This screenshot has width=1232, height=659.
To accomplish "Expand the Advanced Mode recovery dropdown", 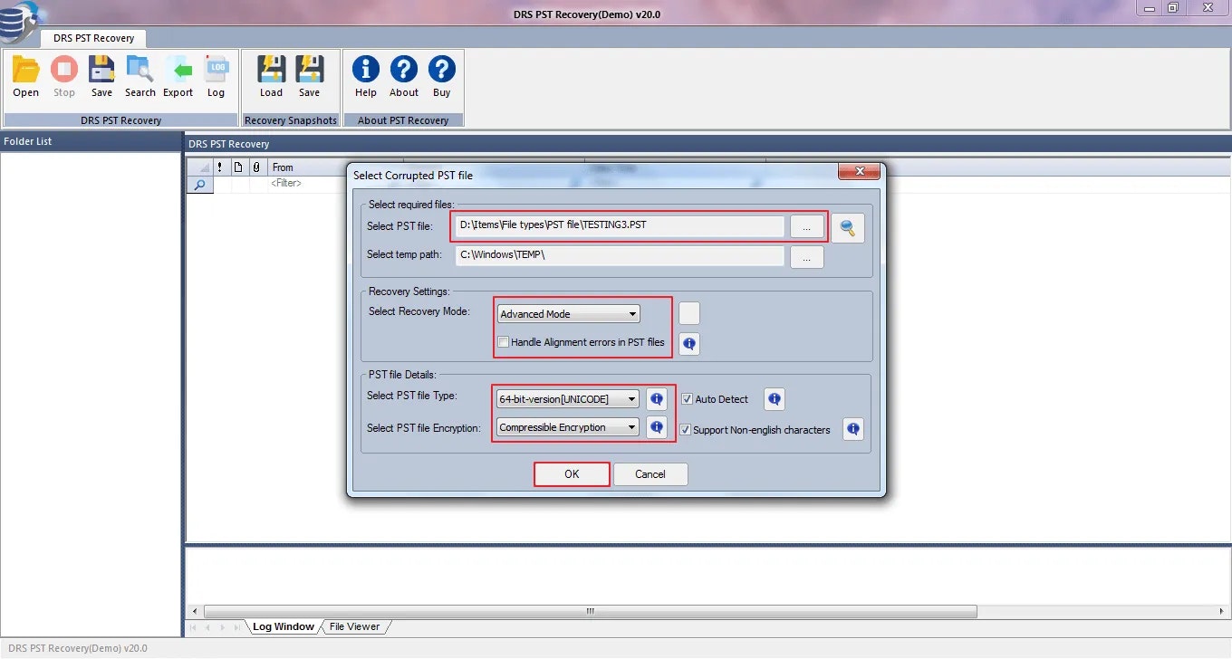I will click(x=568, y=314).
